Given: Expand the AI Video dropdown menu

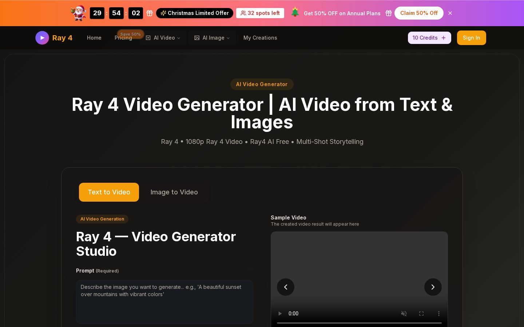Looking at the screenshot, I should 163,38.
